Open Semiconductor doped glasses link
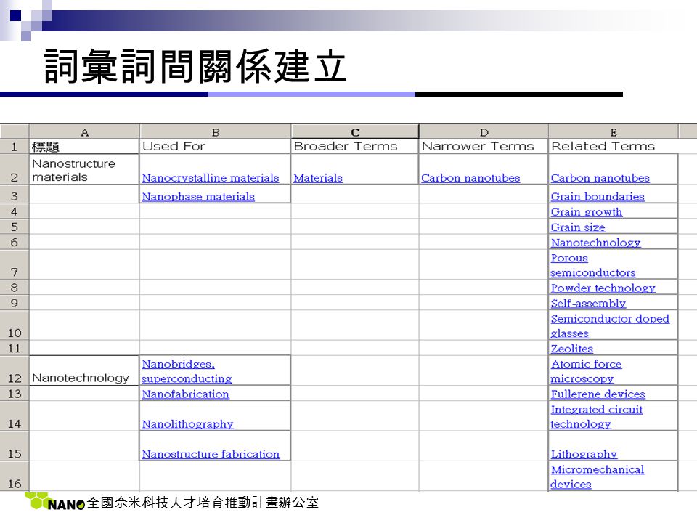Viewport: 697px width, 523px height. tap(610, 326)
